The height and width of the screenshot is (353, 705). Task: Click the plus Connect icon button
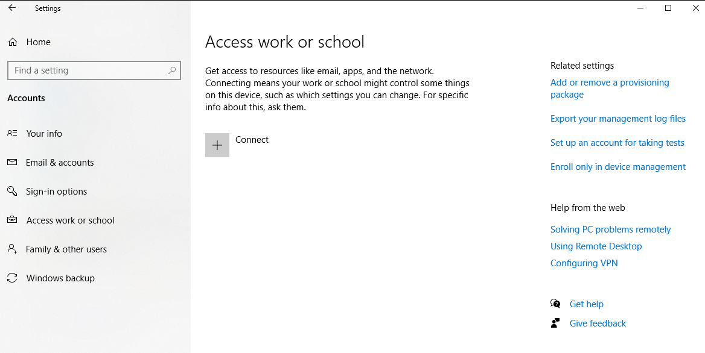[x=217, y=145]
